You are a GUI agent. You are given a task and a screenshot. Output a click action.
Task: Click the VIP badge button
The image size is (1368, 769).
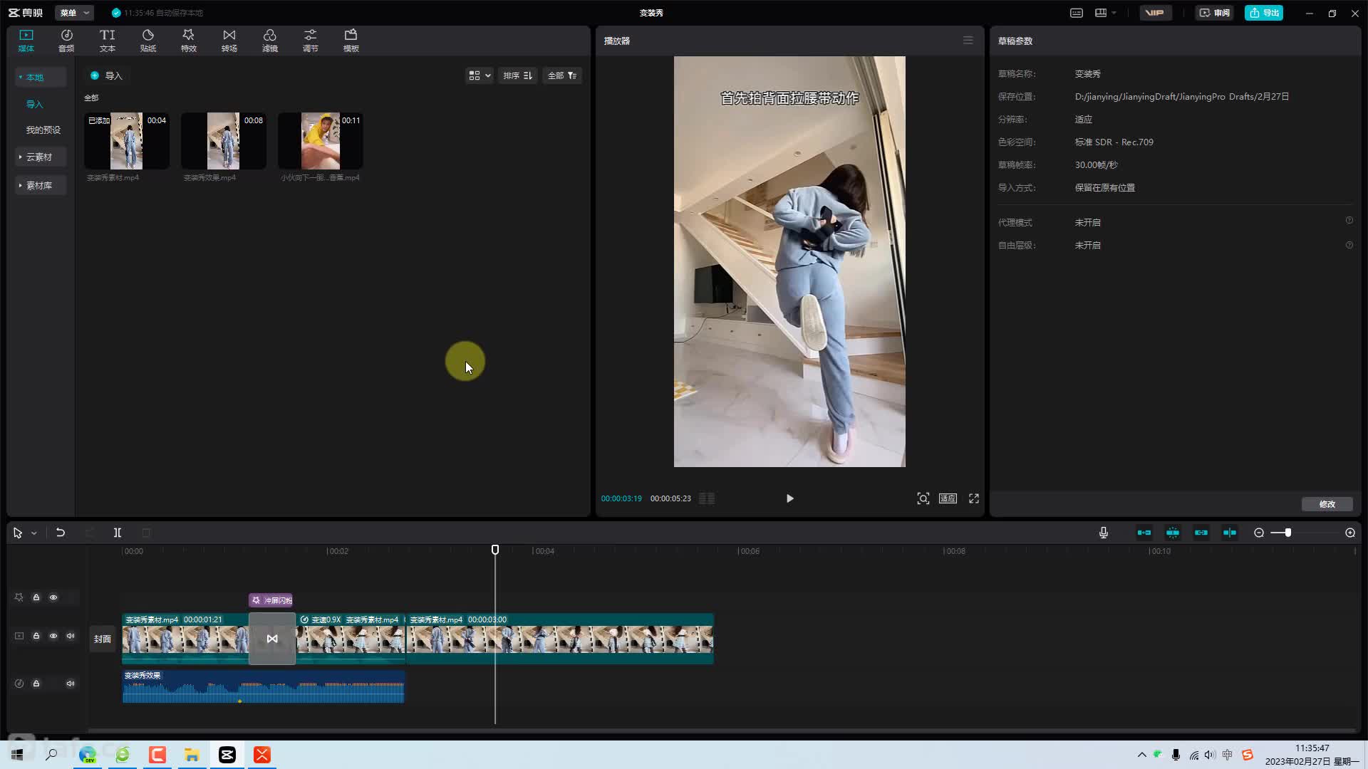(x=1155, y=13)
